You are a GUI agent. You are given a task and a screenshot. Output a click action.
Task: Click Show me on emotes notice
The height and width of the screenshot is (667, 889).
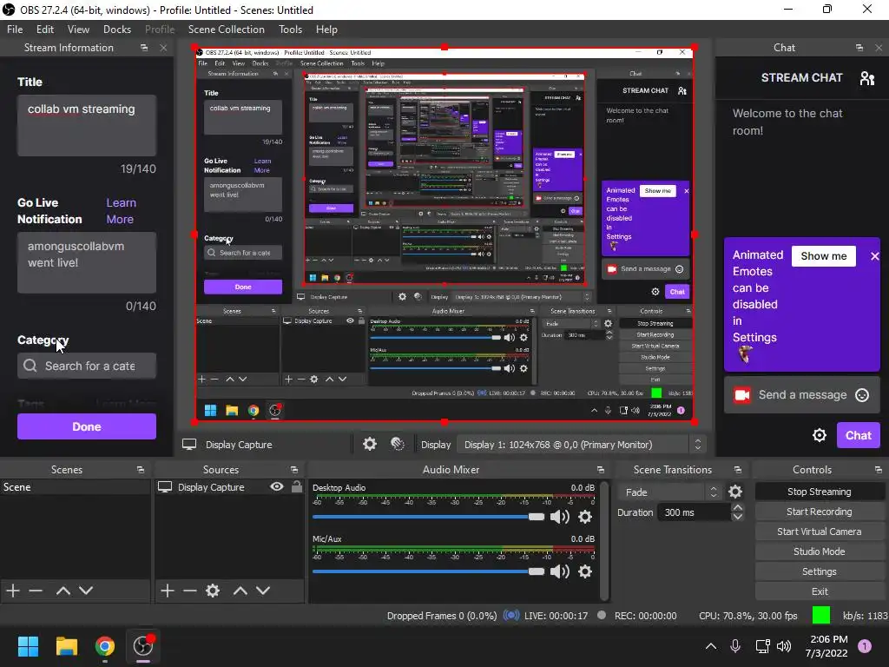coord(824,256)
